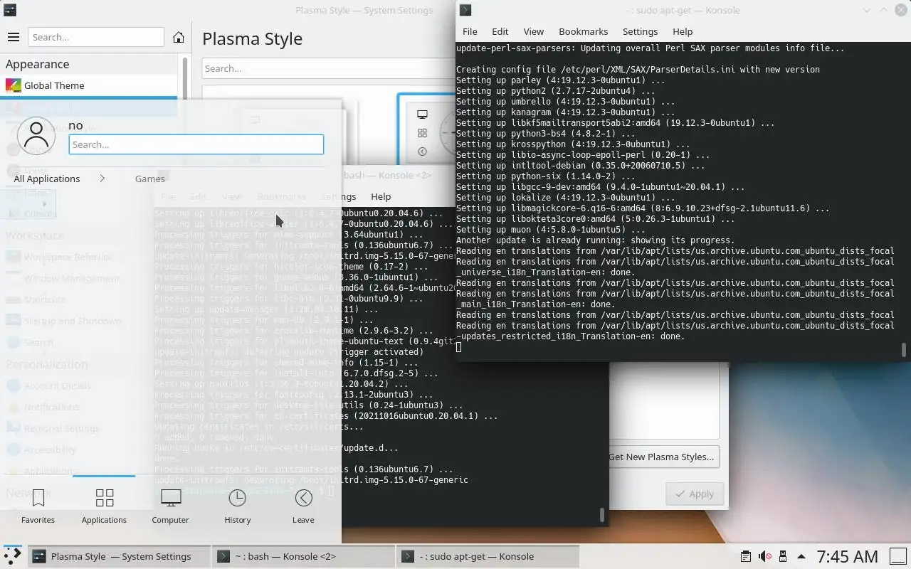Click the System Settings sidebar scrollbar
911x569 pixels.
pyautogui.click(x=185, y=78)
